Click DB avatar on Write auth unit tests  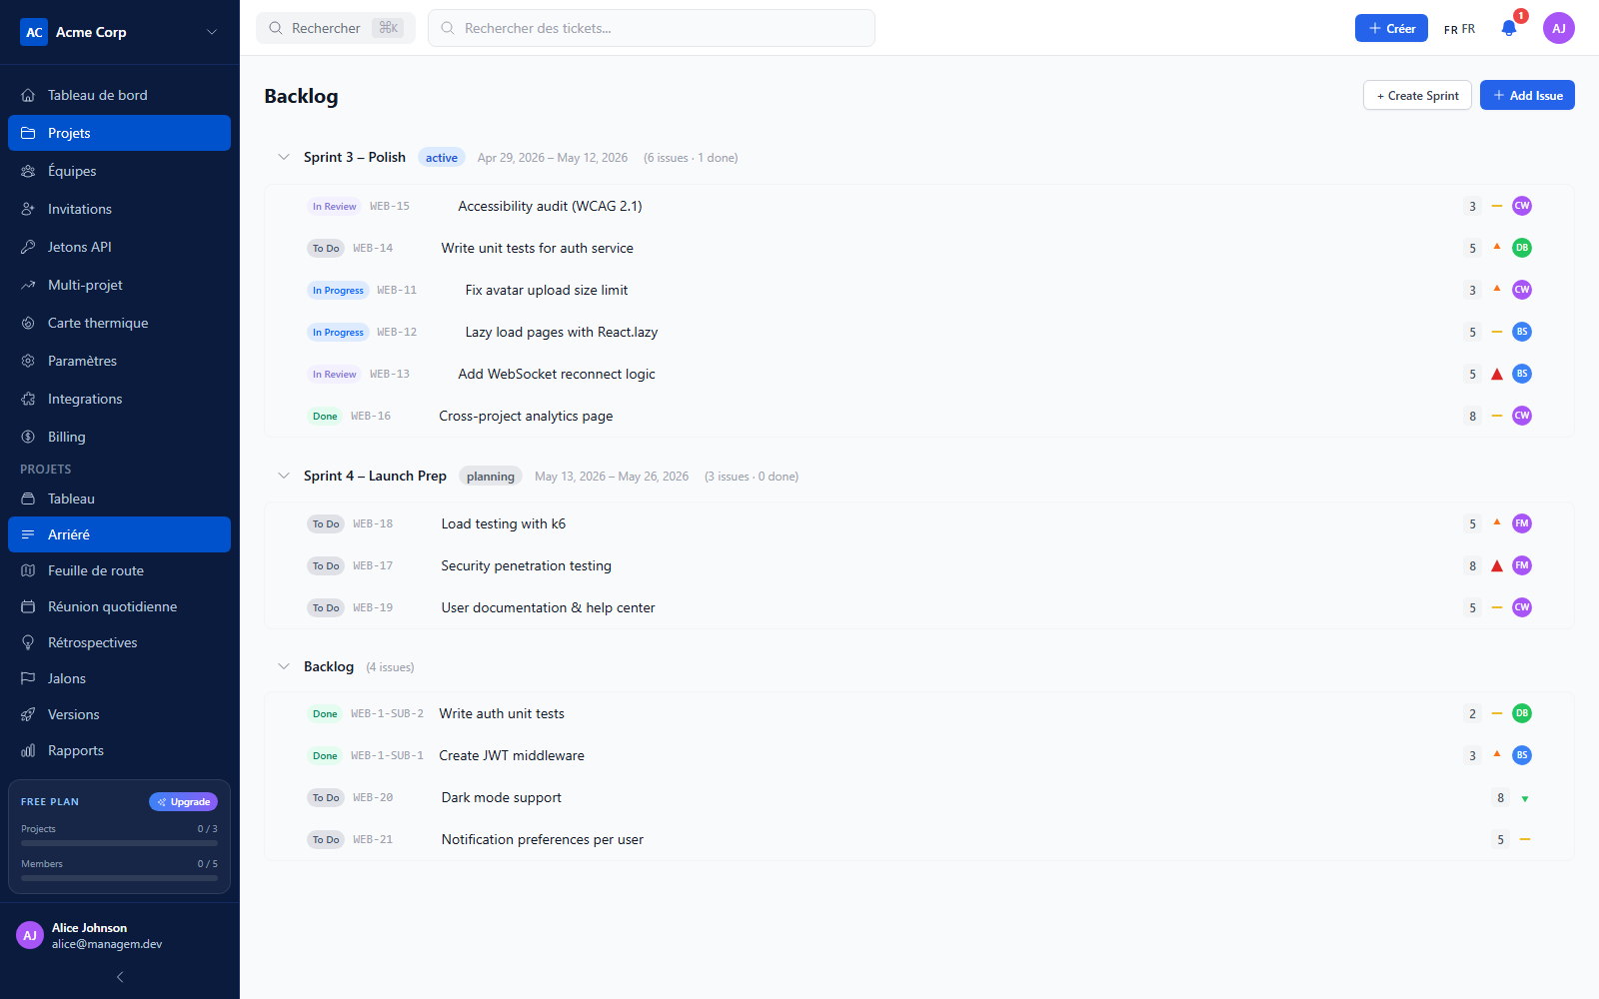tap(1522, 713)
